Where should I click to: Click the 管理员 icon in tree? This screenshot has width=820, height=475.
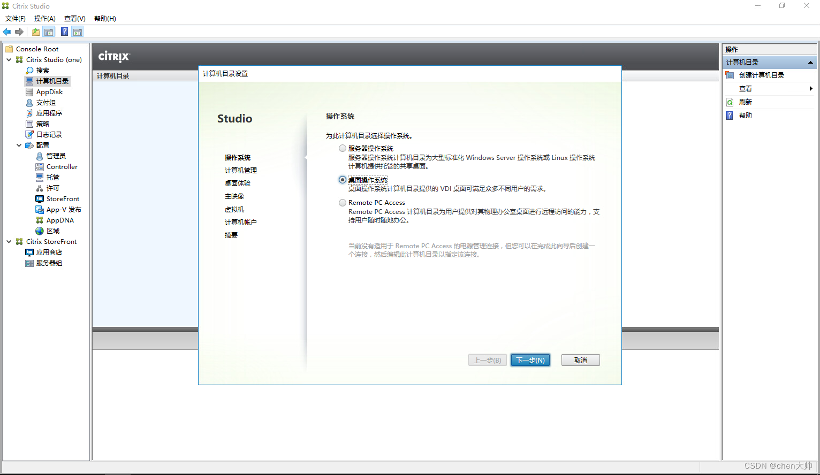coord(40,156)
